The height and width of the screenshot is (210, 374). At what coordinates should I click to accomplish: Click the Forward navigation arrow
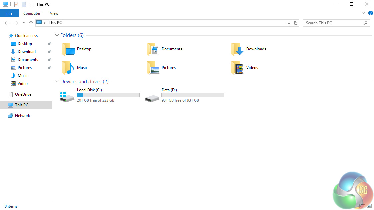coord(16,23)
